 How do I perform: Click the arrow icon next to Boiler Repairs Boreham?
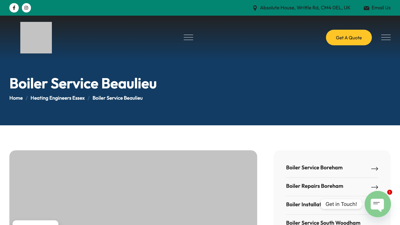374,187
